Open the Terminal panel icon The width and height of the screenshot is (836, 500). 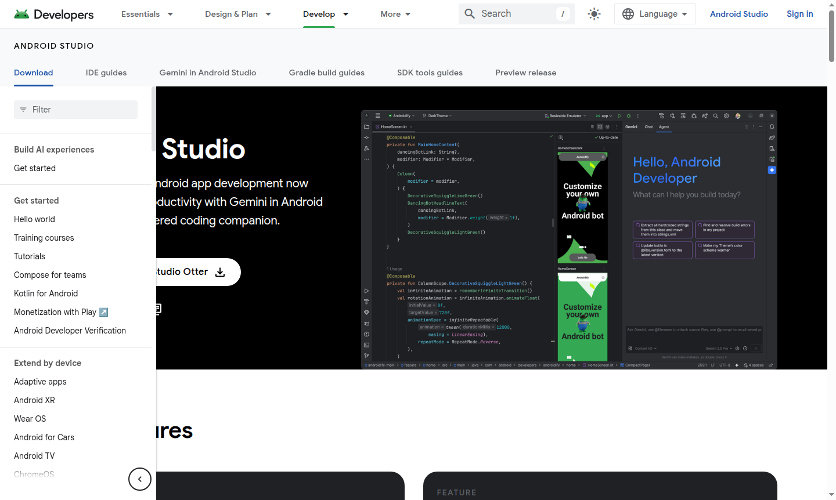coord(366,343)
